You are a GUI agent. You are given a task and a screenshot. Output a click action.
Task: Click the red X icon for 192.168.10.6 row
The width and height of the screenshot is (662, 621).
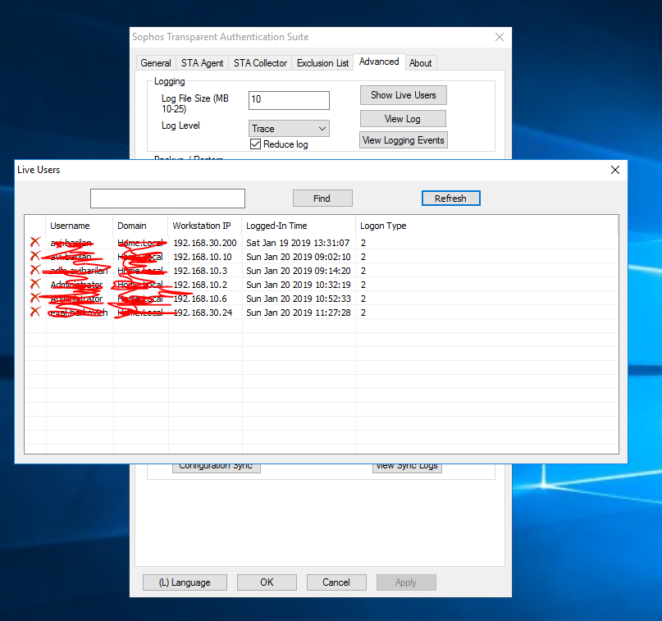[35, 298]
